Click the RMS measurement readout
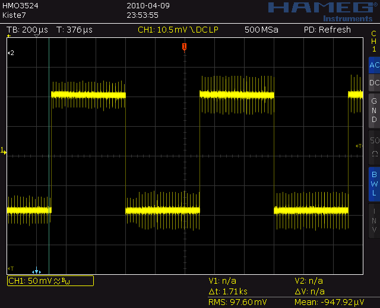The image size is (380, 308). [x=237, y=302]
